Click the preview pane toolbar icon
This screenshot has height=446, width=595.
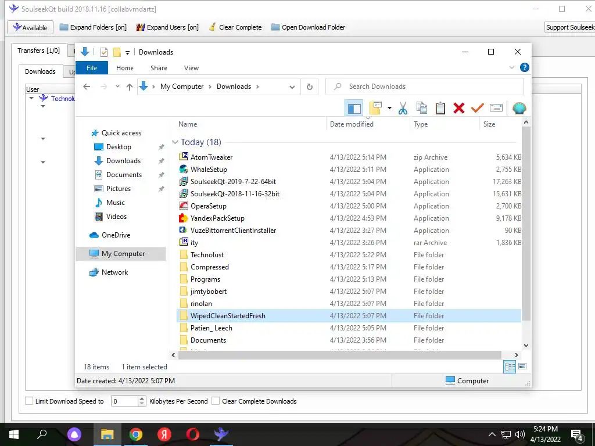[x=354, y=109]
